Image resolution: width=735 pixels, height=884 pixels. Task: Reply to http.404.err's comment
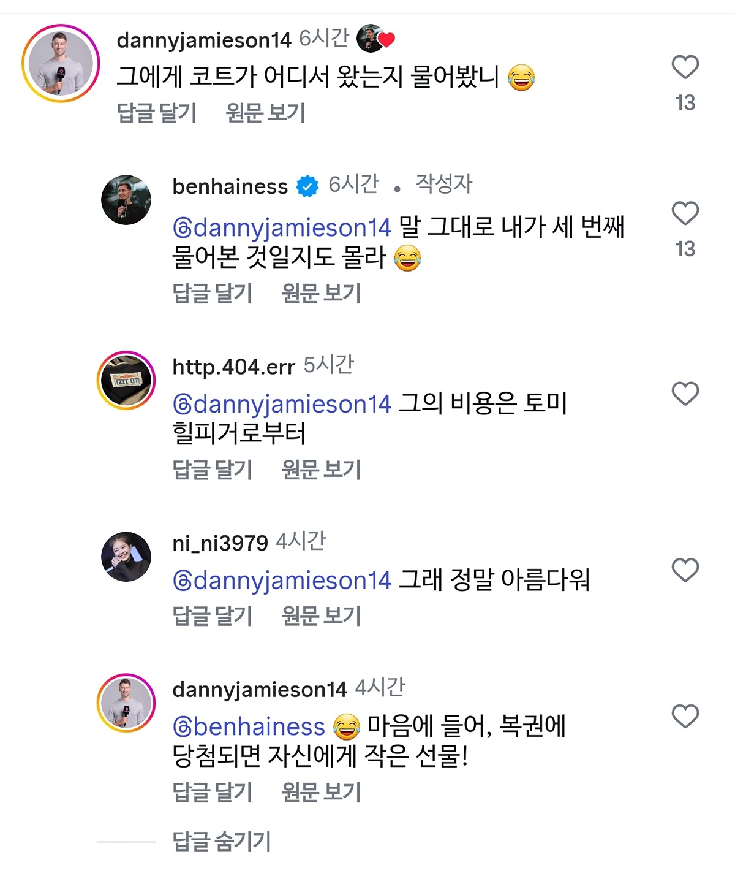[x=213, y=470]
